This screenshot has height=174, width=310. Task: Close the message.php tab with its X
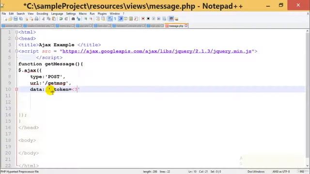coord(186,26)
